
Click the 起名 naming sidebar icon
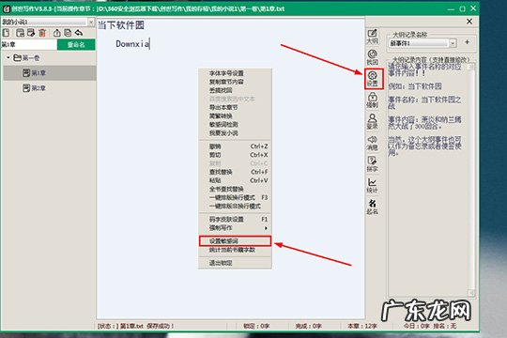pos(372,207)
